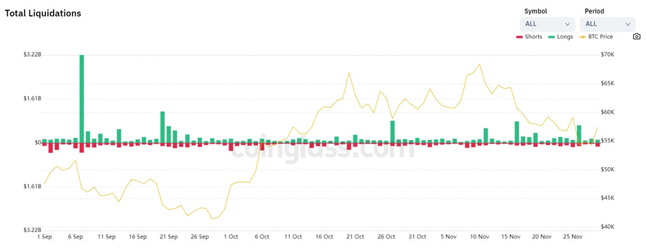
Task: Toggle the Shorts legend series
Action: coord(529,37)
